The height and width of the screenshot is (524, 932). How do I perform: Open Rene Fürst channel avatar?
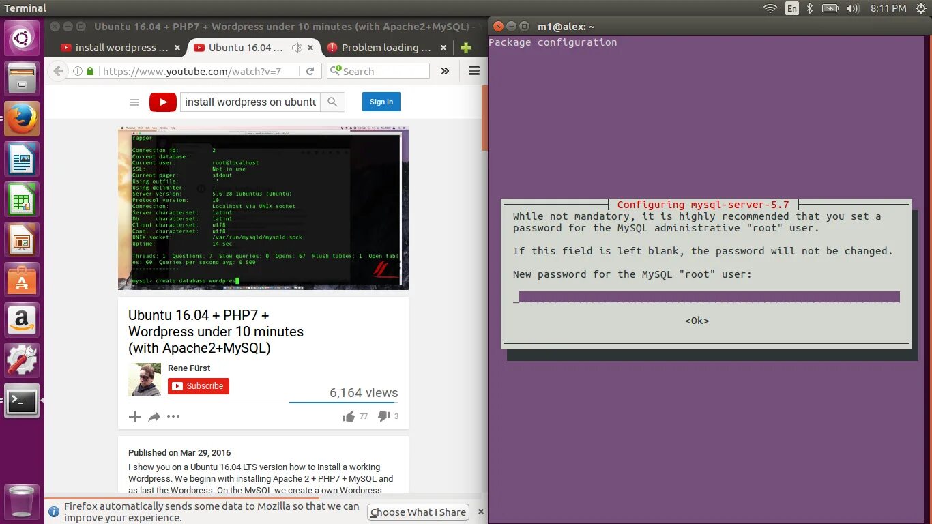click(x=145, y=379)
